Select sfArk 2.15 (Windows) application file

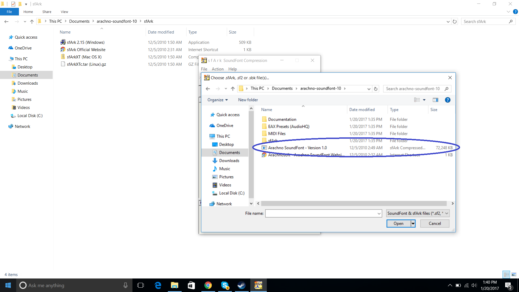coord(86,42)
